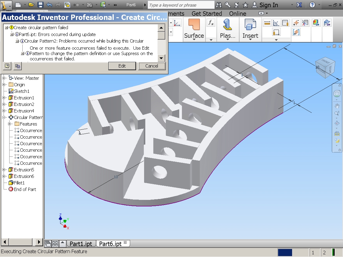Cascade the document windows using the tab bar icon
343x257 pixels.
pyautogui.click(x=47, y=243)
